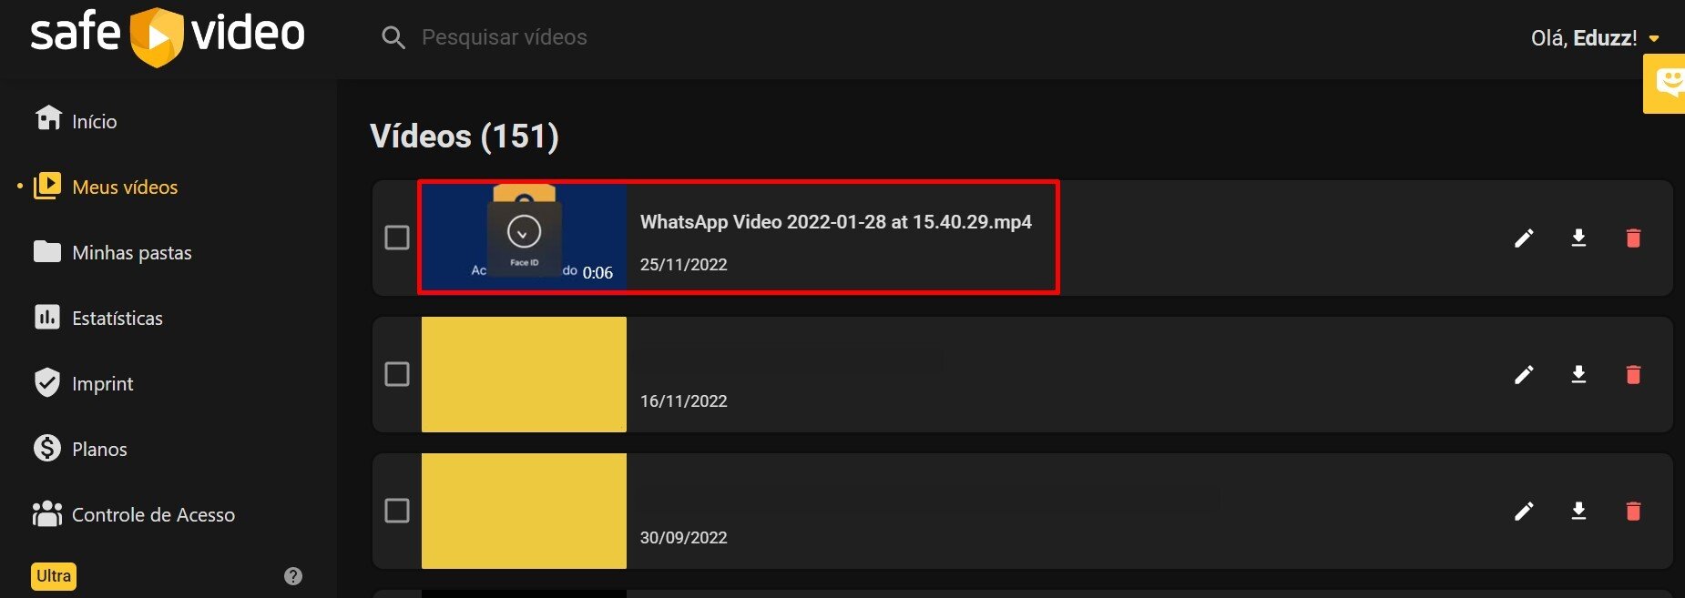The image size is (1685, 598).
Task: Edit the video dated 16/11/2022
Action: [x=1524, y=375]
